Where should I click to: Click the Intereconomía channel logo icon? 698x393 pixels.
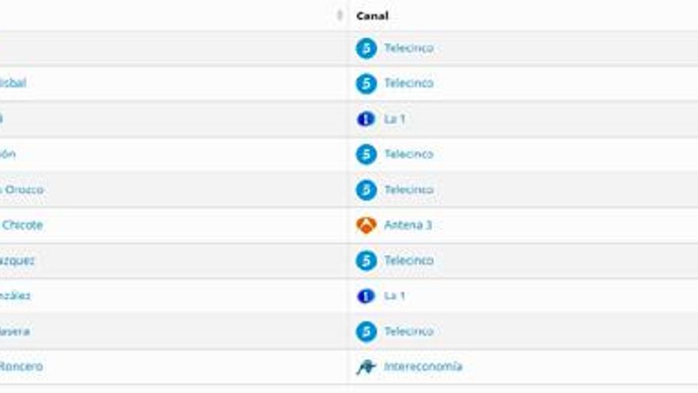366,367
